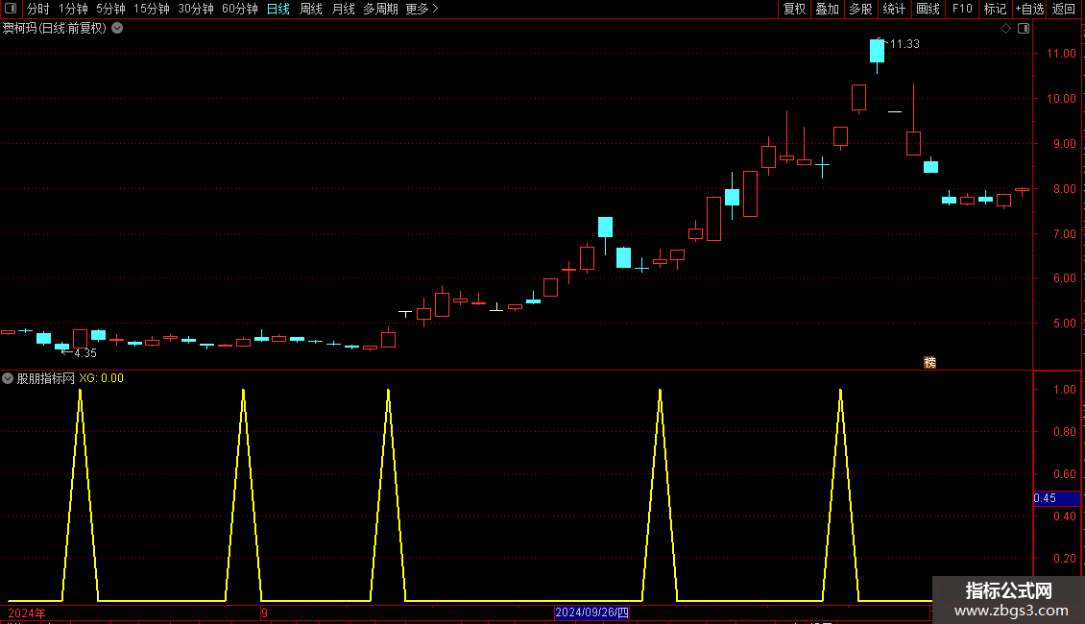This screenshot has height=624, width=1085.
Task: Switch to 周线 weekly chart
Action: (311, 9)
